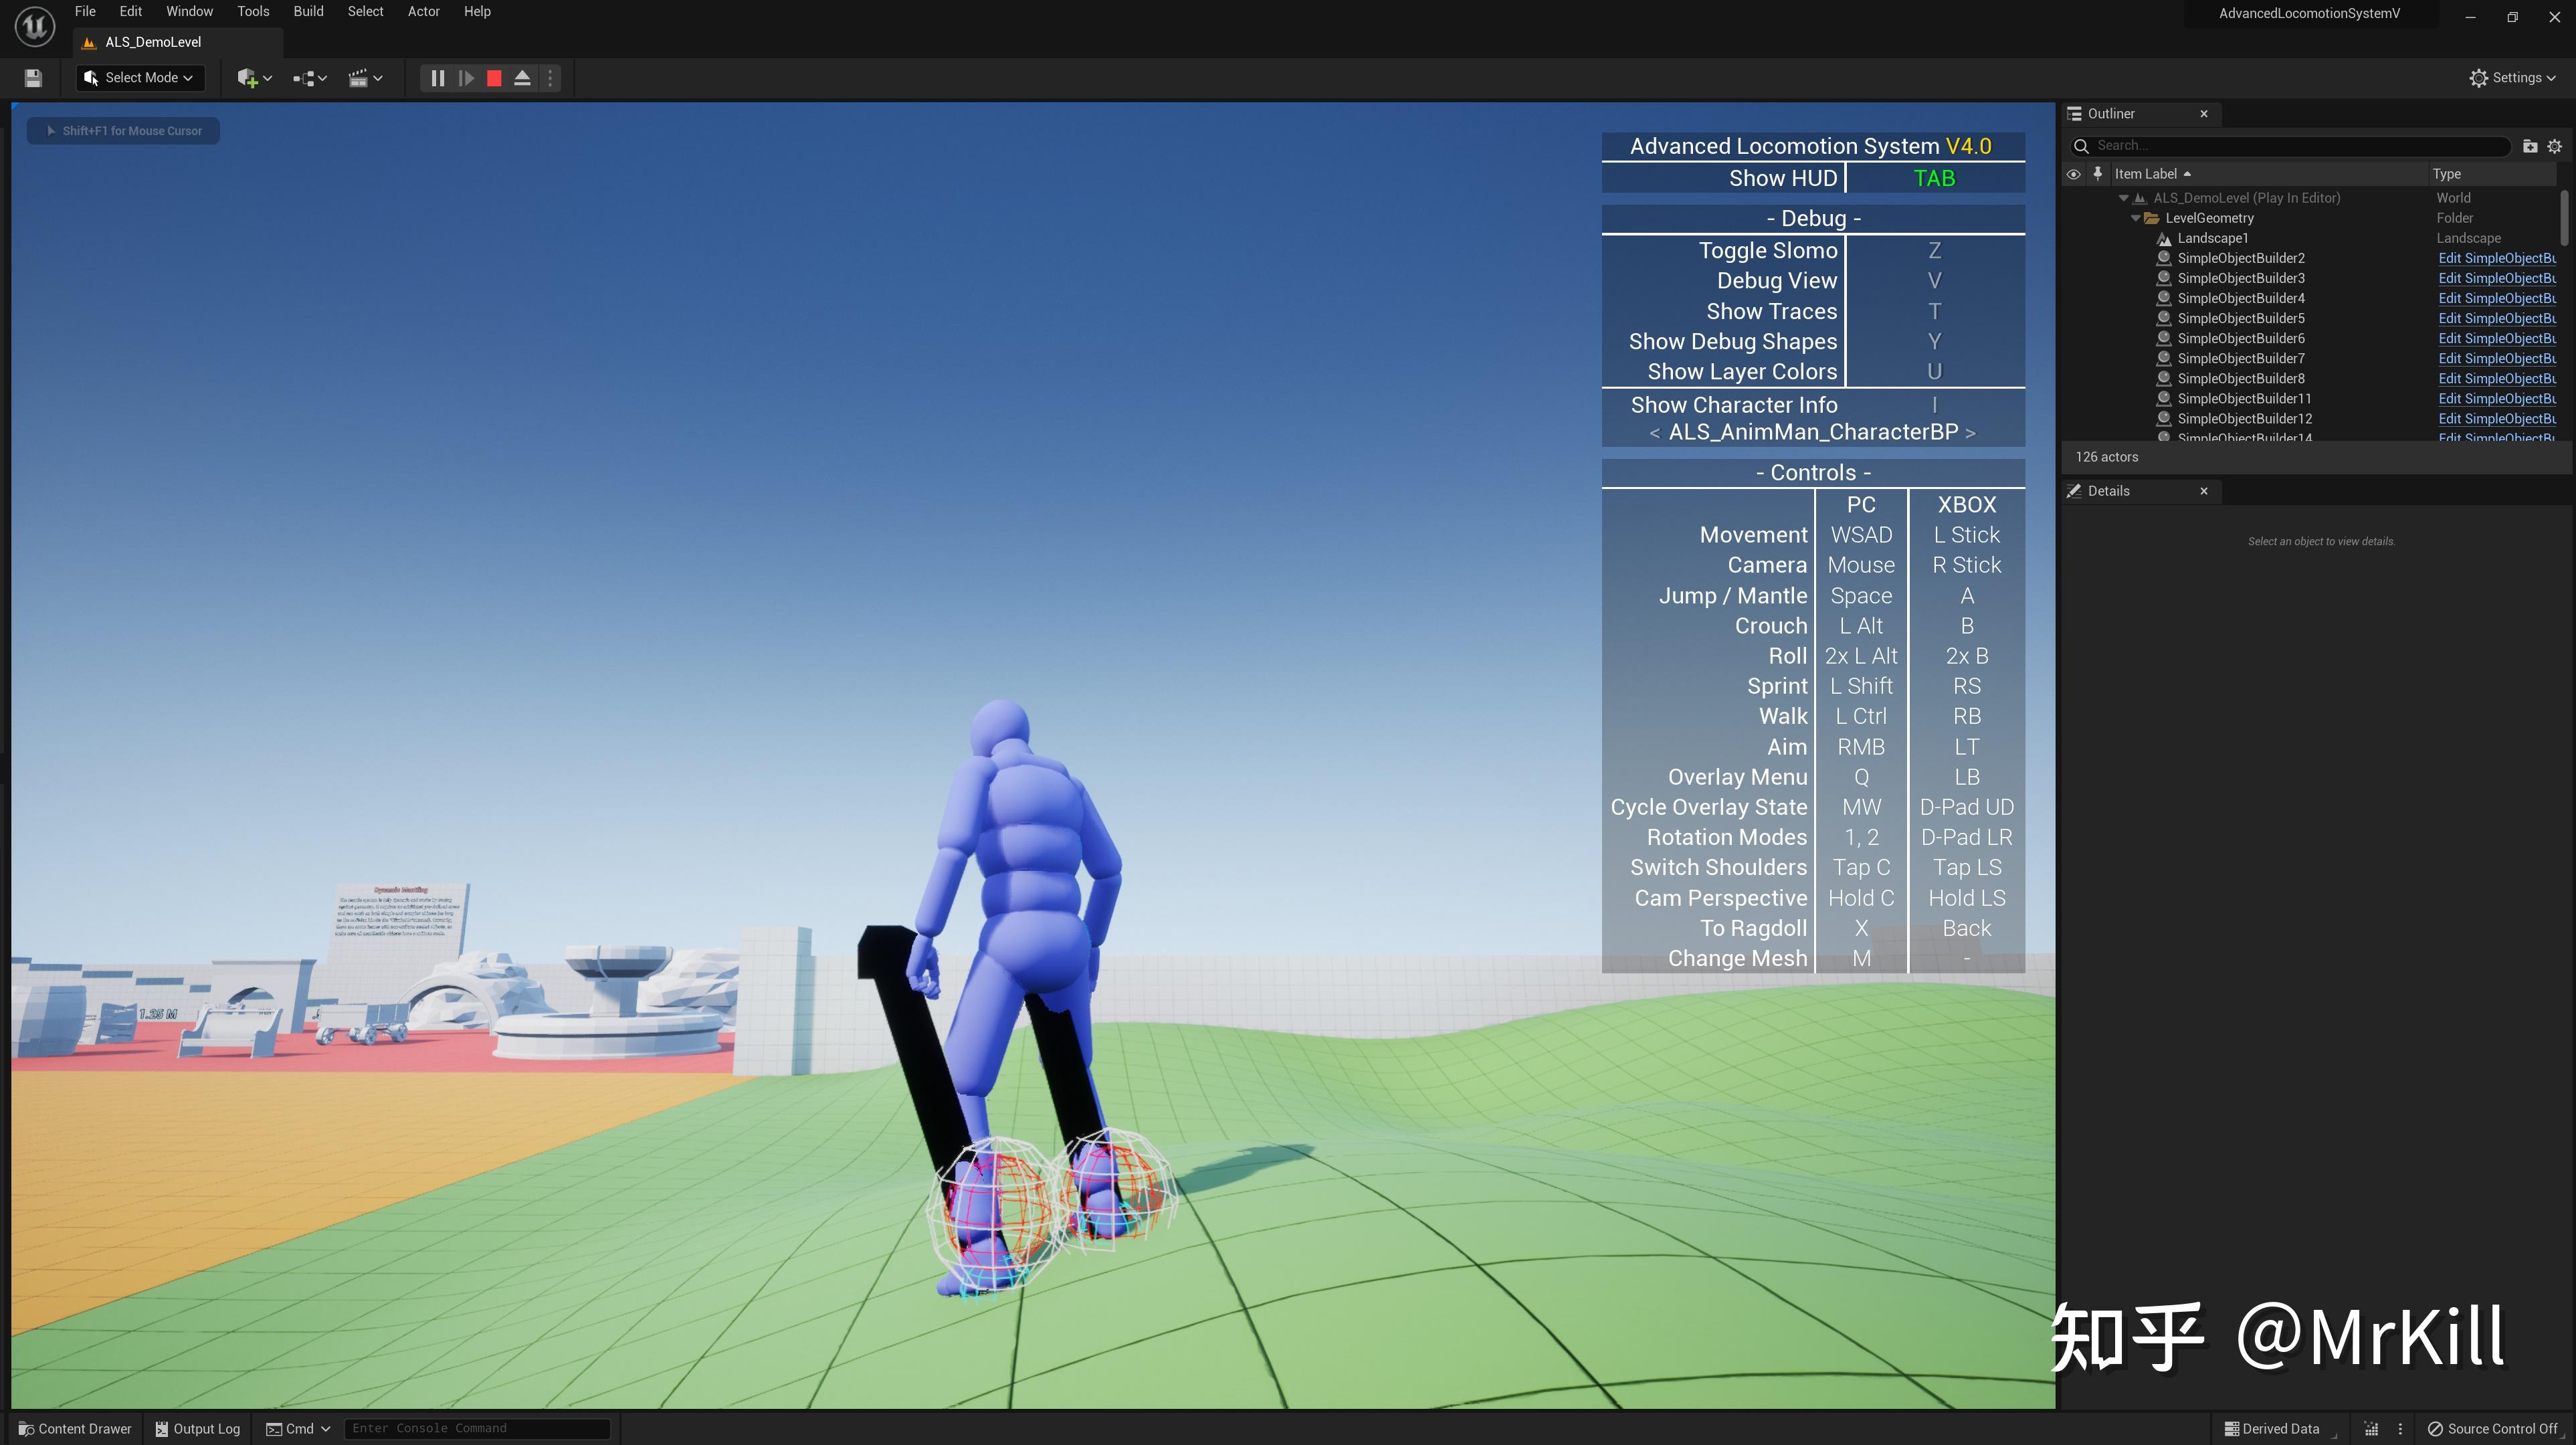Open the Build menu
This screenshot has height=1445, width=2576.
tap(308, 11)
